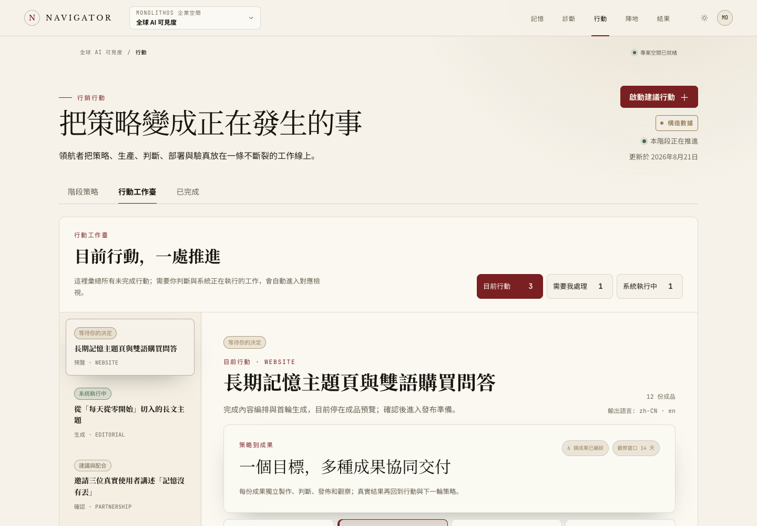Click the 建議與配合 badge in the list

coord(93,466)
